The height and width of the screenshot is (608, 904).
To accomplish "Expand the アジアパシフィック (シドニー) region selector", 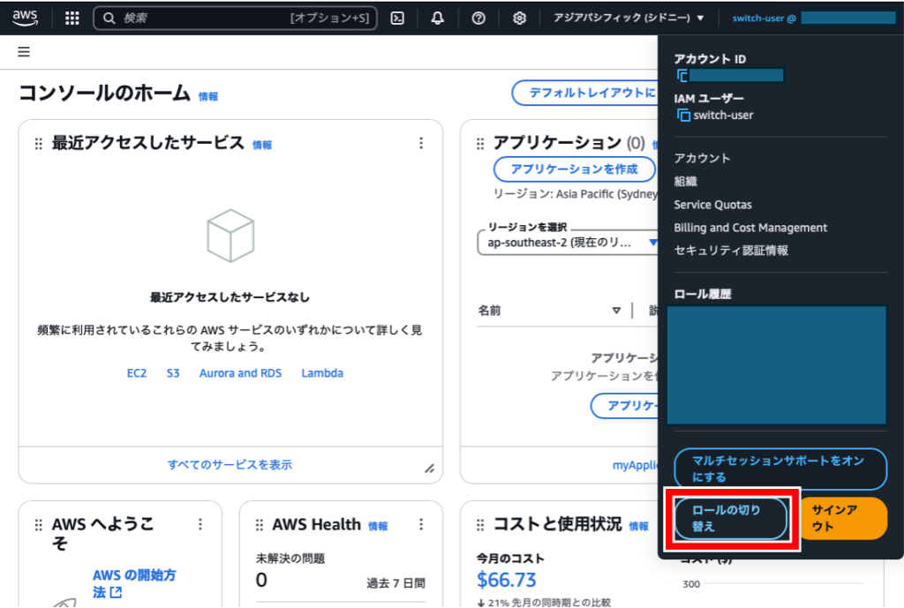I will click(629, 18).
